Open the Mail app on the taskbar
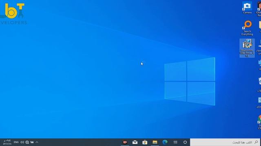 (135, 142)
